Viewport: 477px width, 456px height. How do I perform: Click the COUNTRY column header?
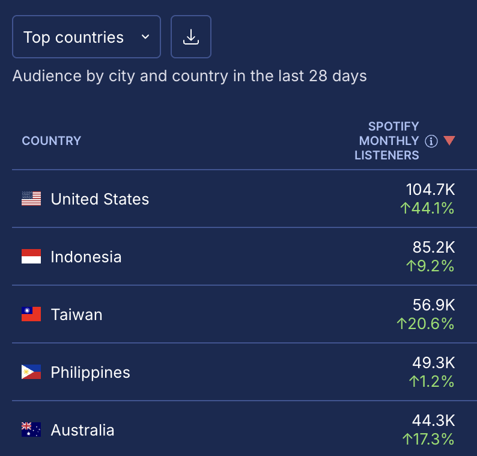coord(52,141)
